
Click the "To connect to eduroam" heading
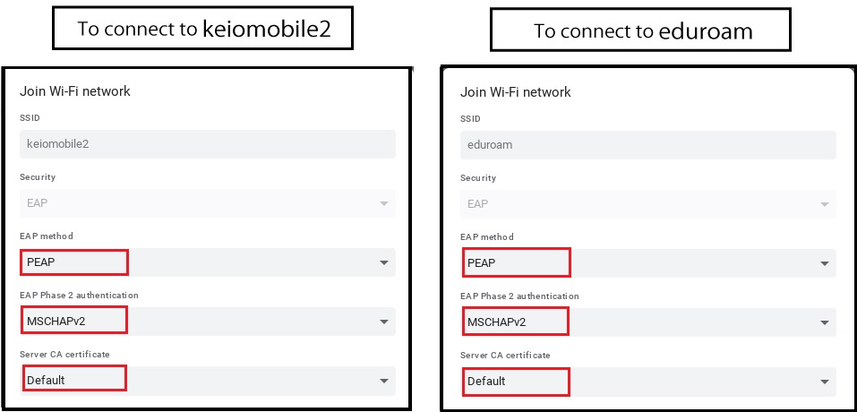(x=642, y=31)
